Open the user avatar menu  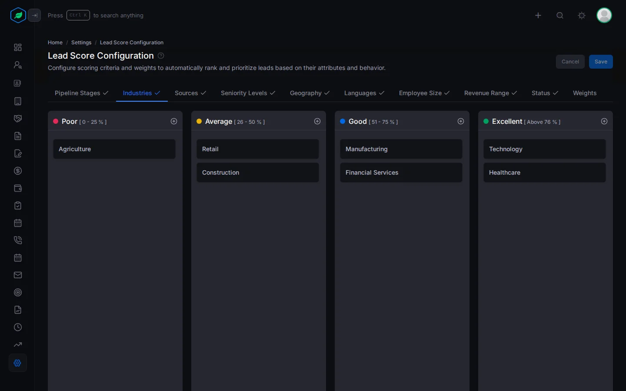604,15
